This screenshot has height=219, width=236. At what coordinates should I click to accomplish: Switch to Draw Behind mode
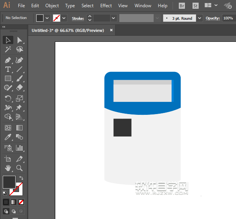[14, 211]
